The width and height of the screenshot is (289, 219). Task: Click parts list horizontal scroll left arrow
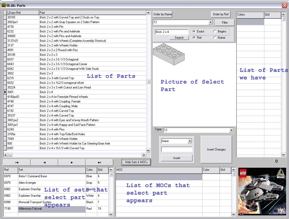click(6, 155)
